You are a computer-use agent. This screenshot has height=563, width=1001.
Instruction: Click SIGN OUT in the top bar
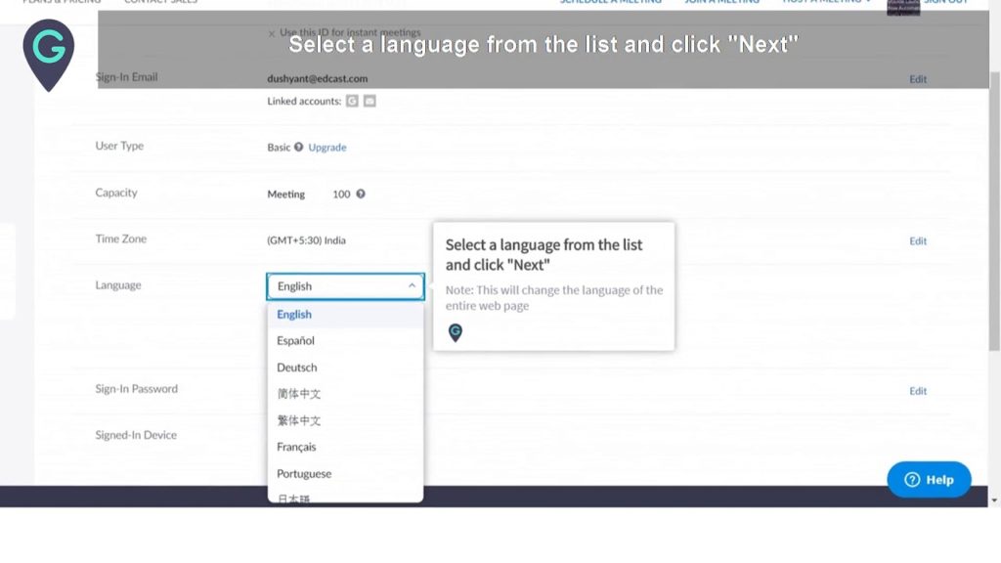946,2
